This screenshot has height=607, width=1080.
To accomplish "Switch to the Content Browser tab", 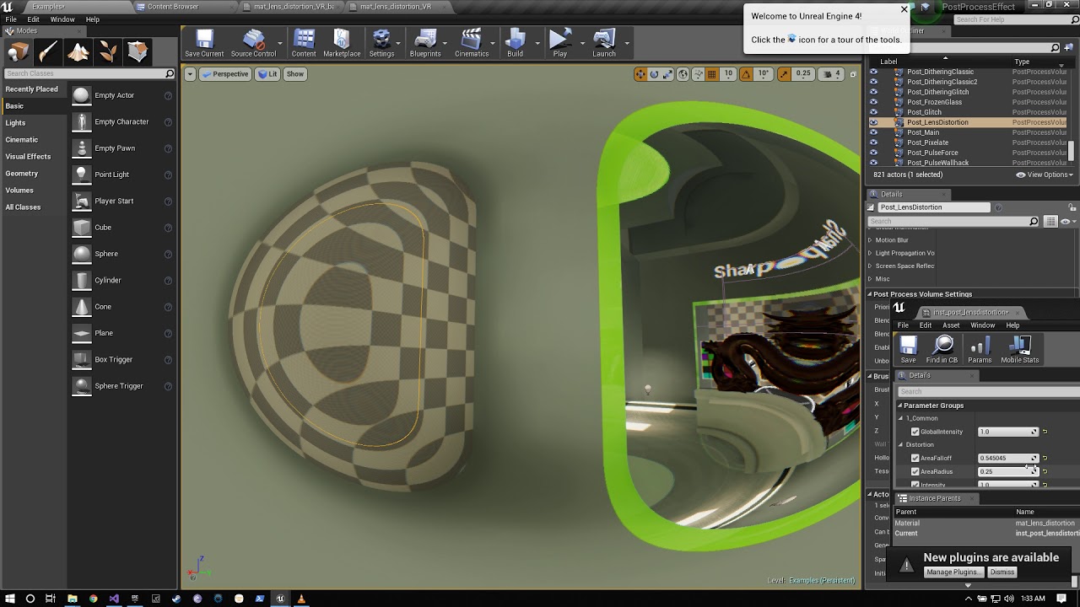I will point(172,7).
